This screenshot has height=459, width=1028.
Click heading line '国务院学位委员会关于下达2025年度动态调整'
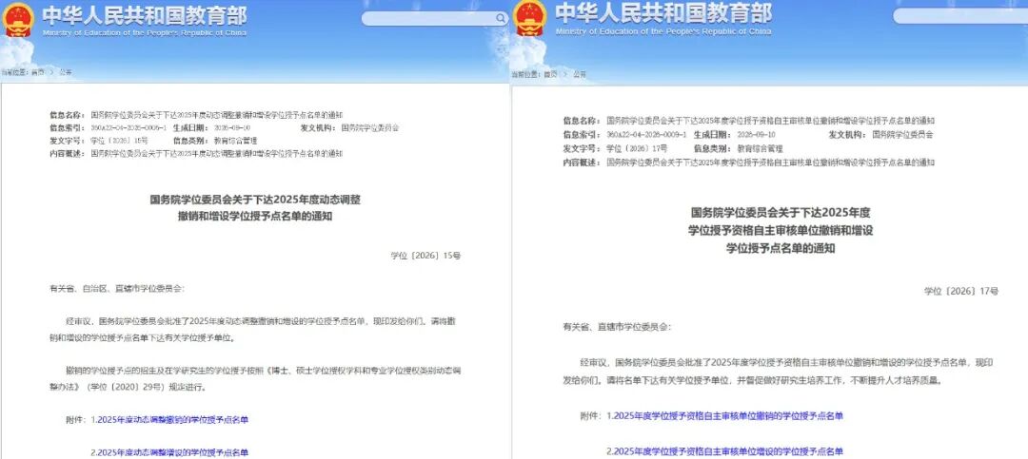click(255, 200)
